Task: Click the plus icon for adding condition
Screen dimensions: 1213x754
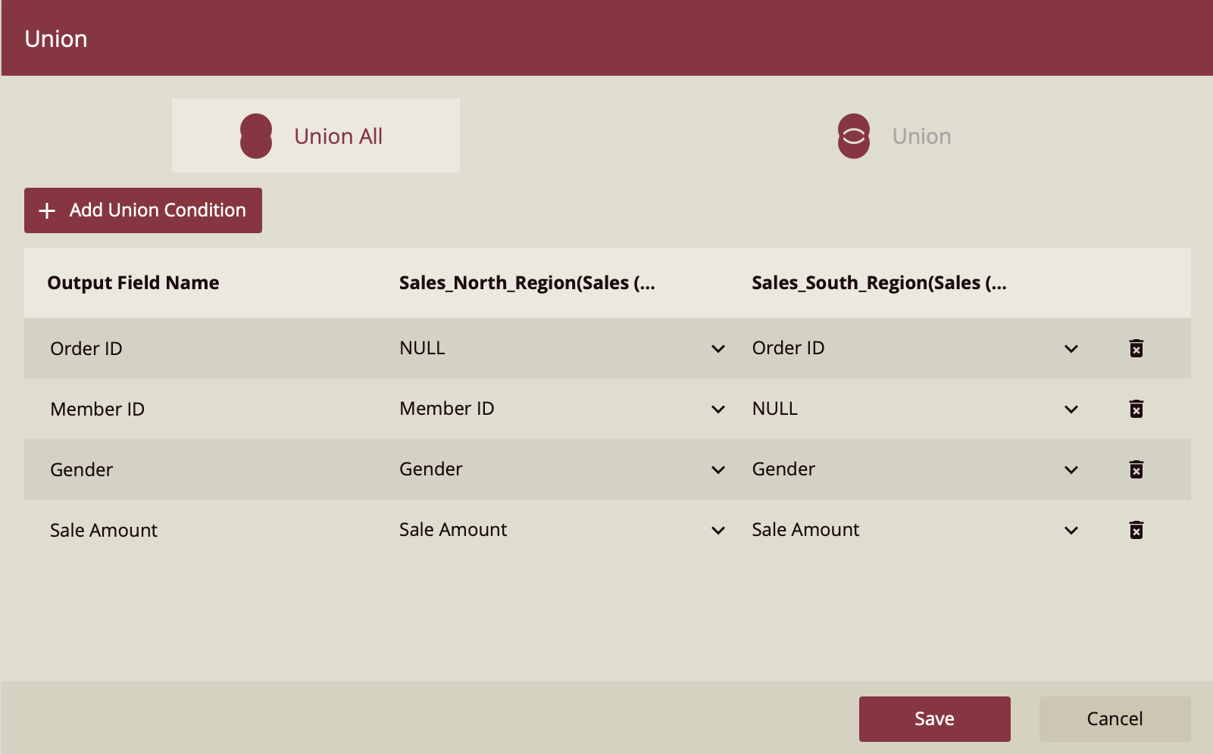Action: tap(47, 210)
